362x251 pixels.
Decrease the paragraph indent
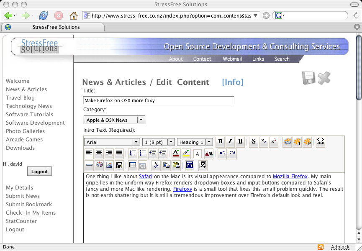[x=153, y=154]
